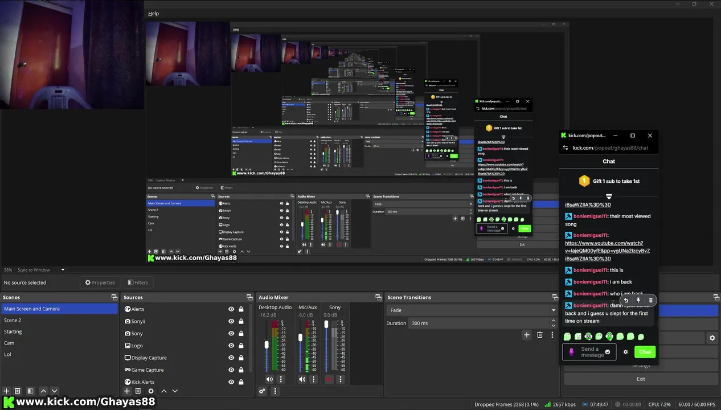Increase transition duration with up stepper
Viewport: 721px width, 410px height.
(x=553, y=321)
